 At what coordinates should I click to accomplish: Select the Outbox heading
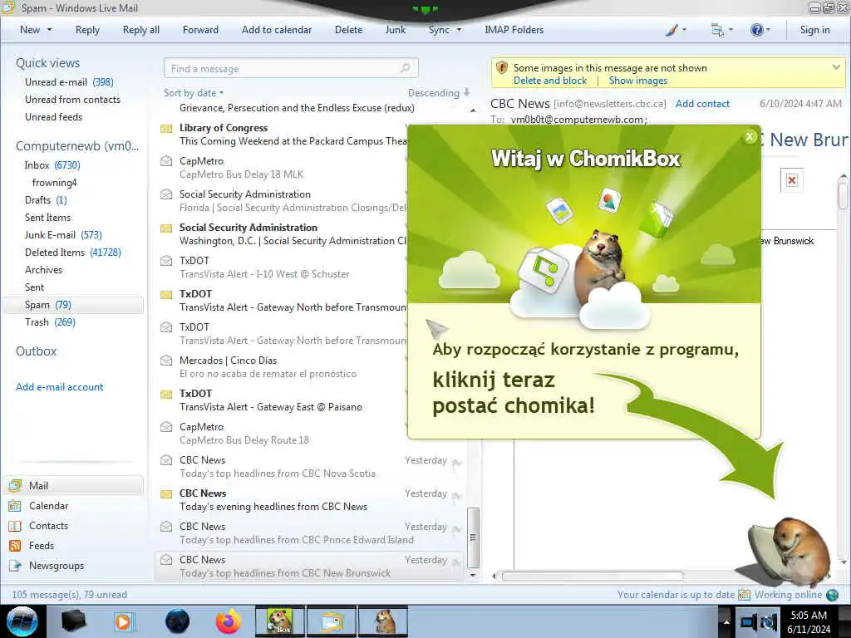coord(36,351)
